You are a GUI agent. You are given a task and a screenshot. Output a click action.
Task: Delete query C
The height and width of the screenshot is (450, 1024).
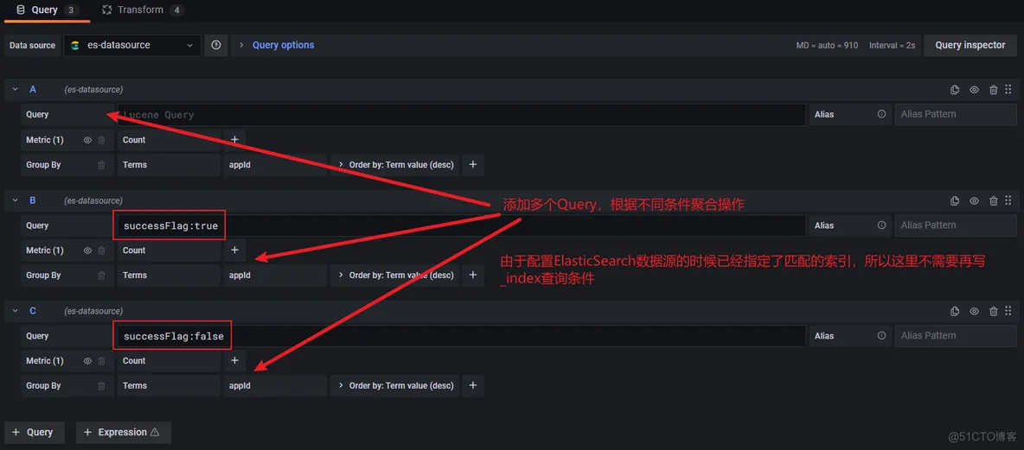pyautogui.click(x=994, y=311)
